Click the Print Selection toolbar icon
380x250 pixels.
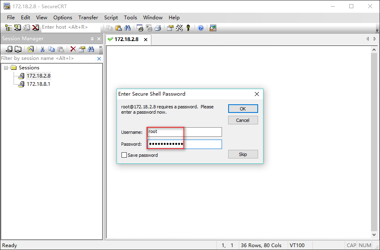[x=149, y=28]
